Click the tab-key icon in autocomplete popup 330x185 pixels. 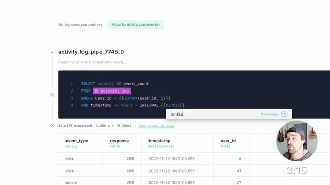[284, 114]
